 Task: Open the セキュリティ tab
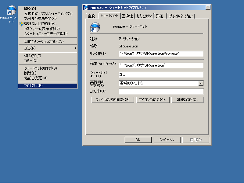click(144, 16)
